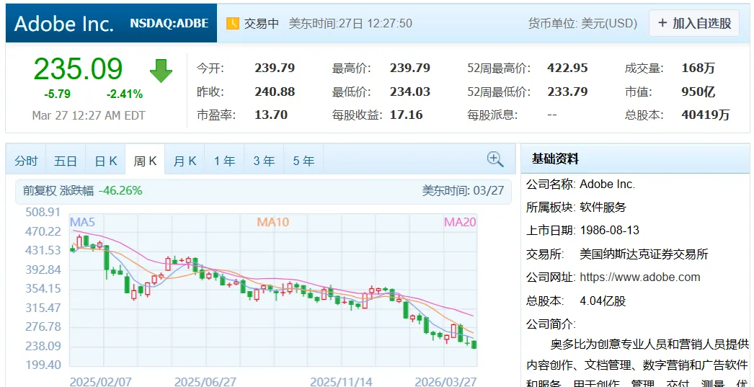Open the https://www.adobe.com company link
Viewport: 754px width, 387px height.
pos(640,277)
